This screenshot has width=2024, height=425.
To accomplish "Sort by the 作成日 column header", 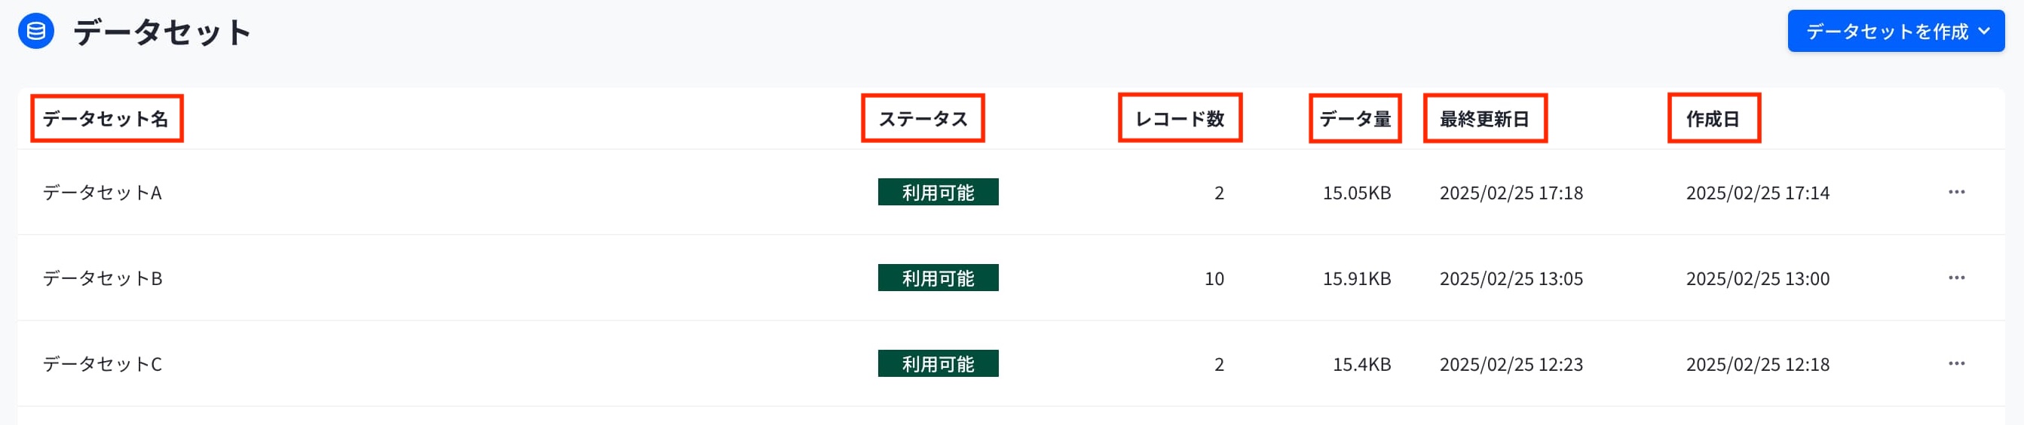I will point(1713,118).
